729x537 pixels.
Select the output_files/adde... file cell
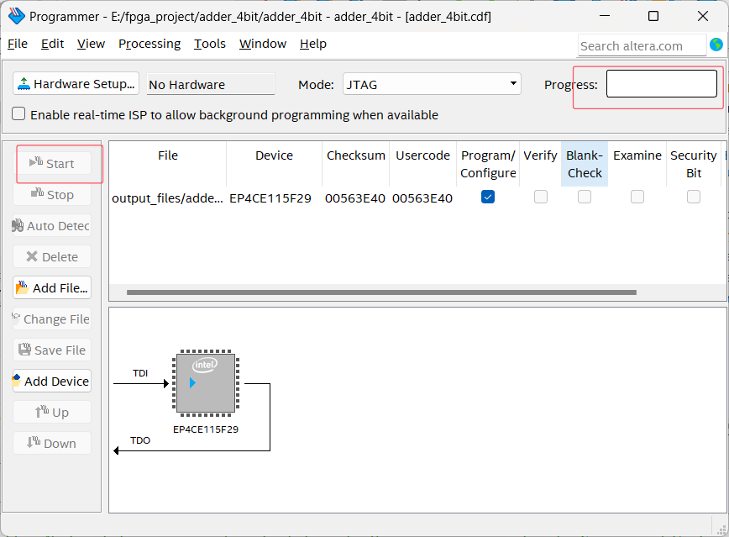click(167, 198)
